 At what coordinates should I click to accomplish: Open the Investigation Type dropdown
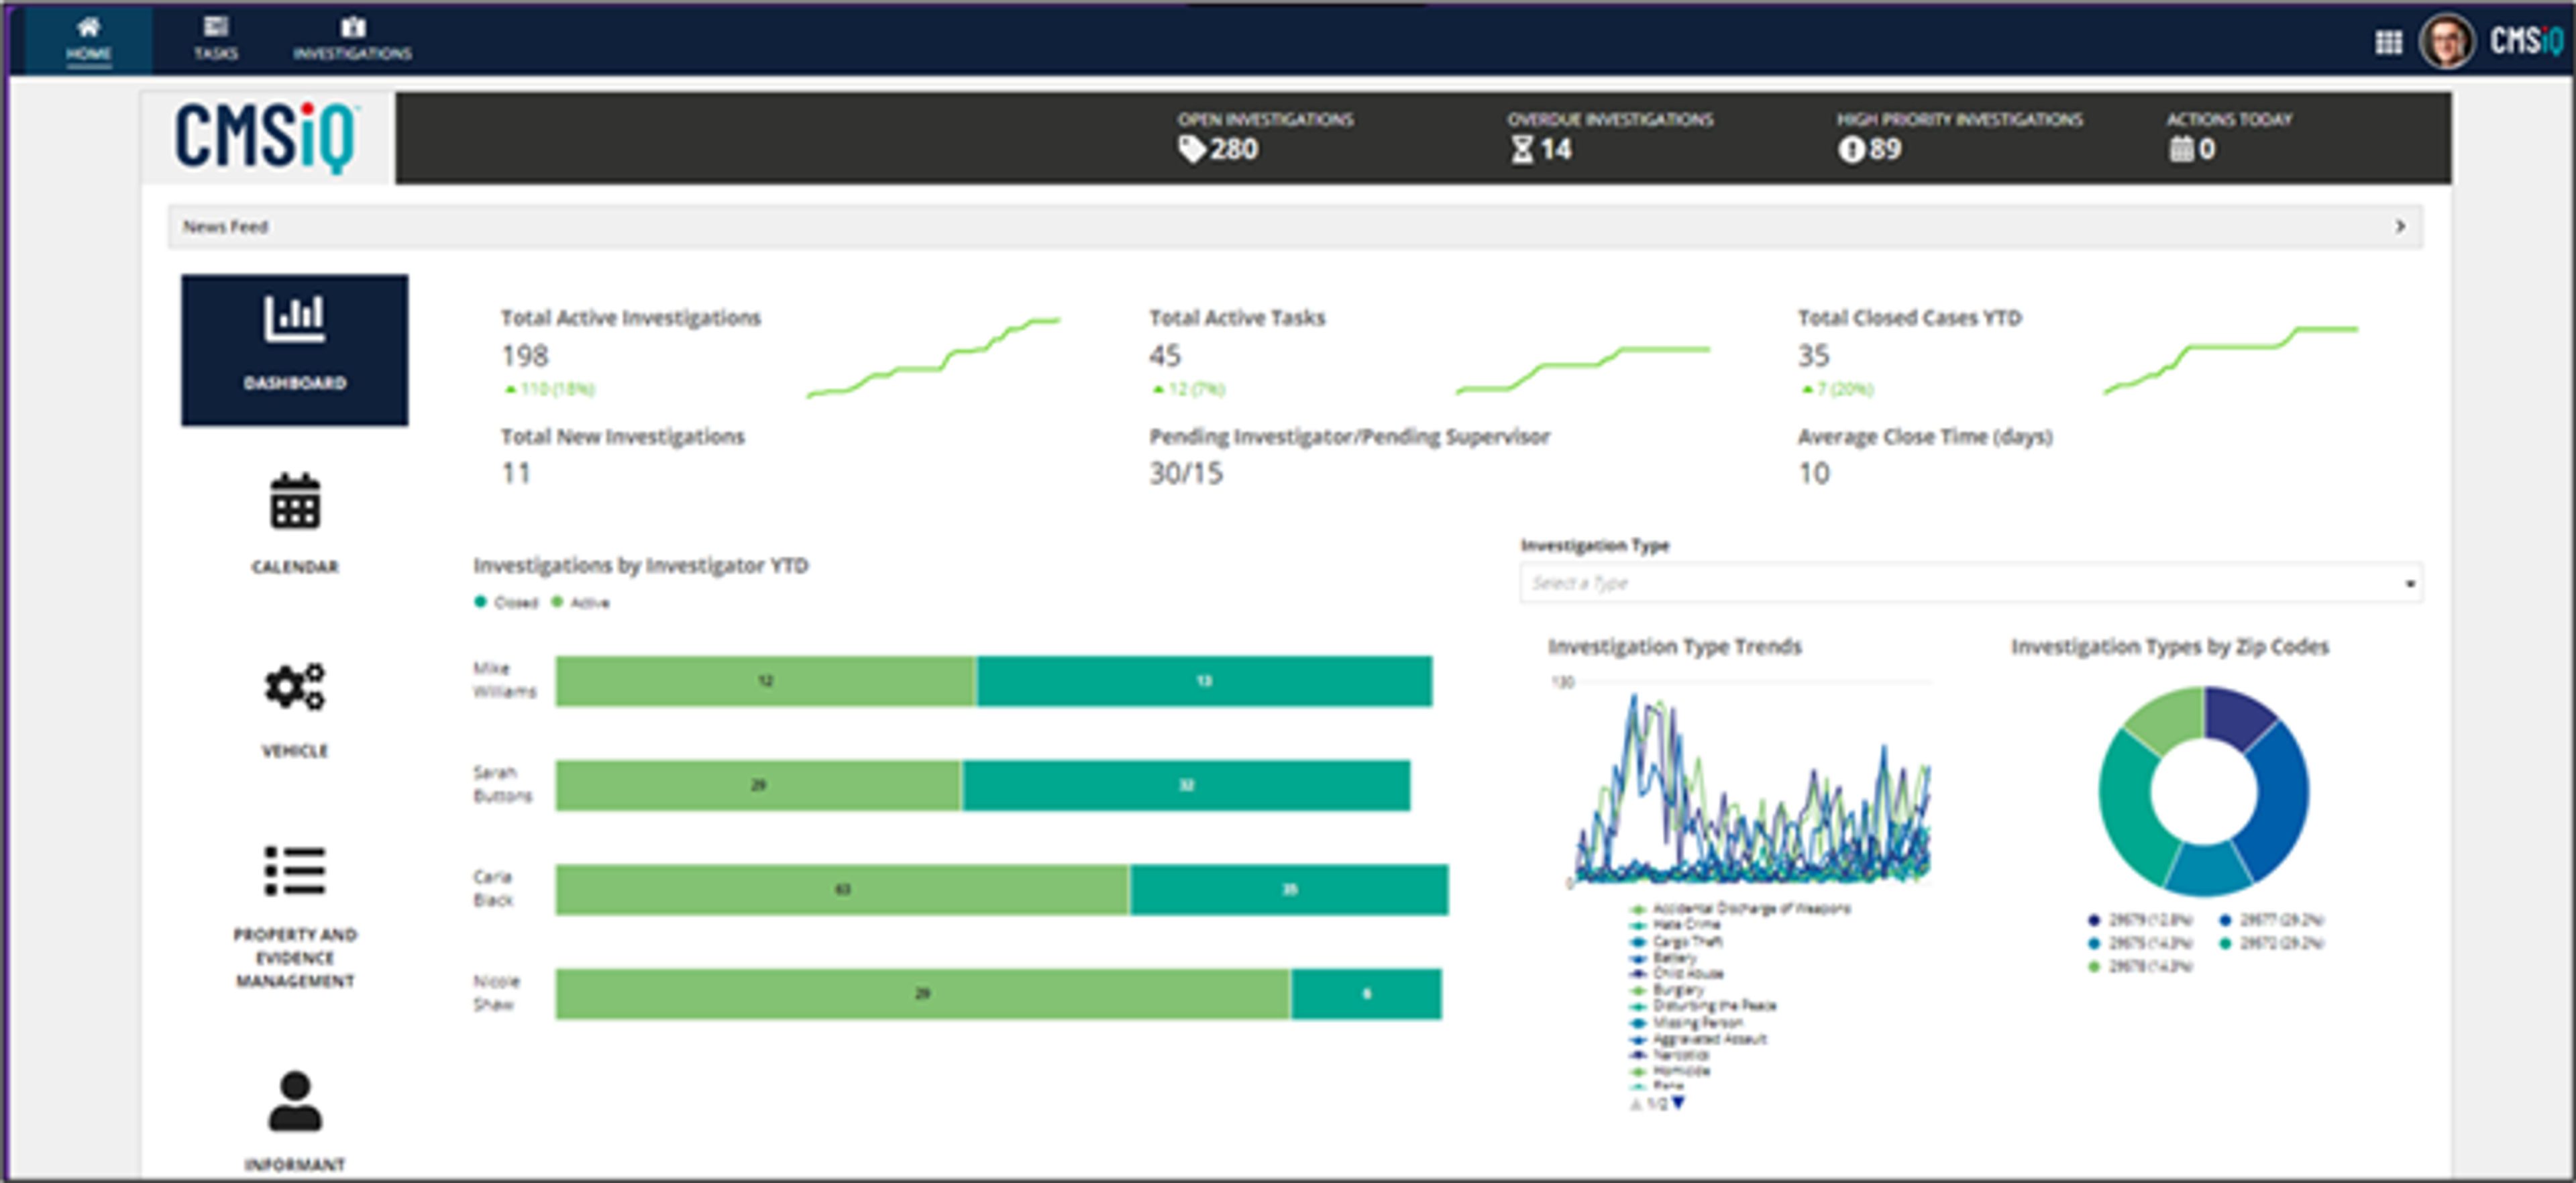(1970, 582)
